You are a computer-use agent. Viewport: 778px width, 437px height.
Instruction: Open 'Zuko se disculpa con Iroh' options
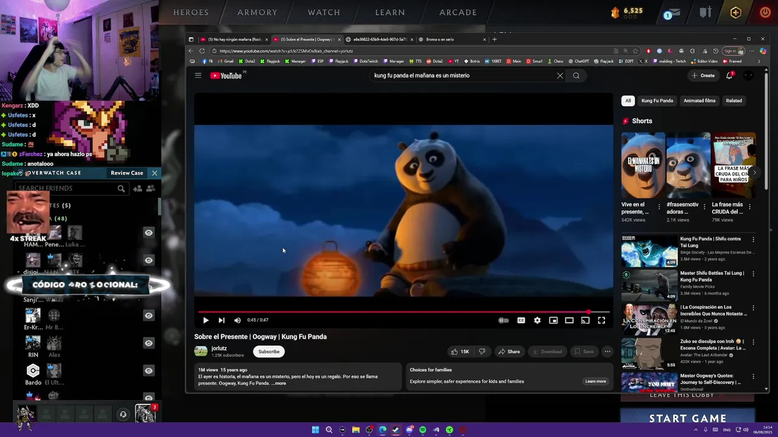coord(753,342)
